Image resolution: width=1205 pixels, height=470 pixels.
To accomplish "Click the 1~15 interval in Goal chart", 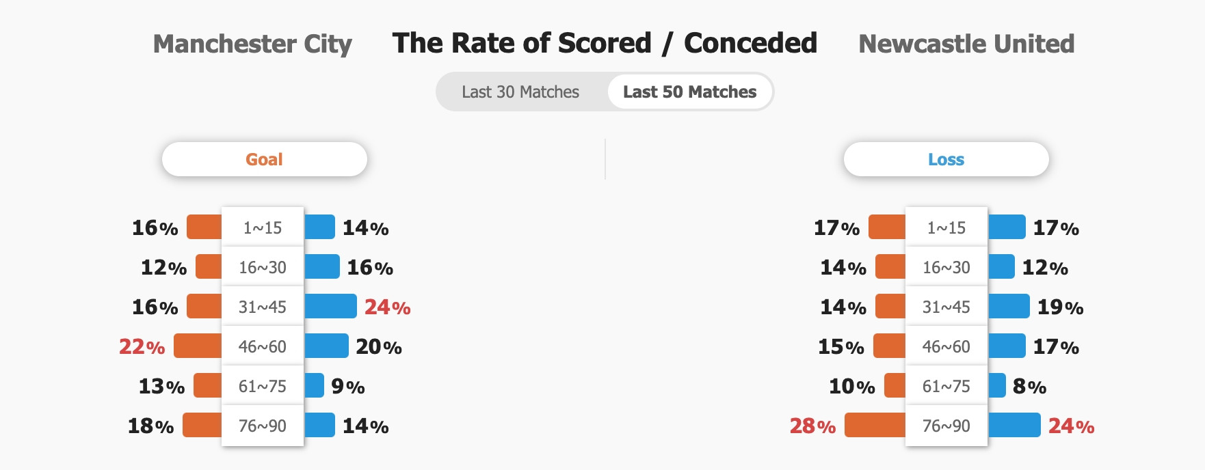I will coord(263,227).
